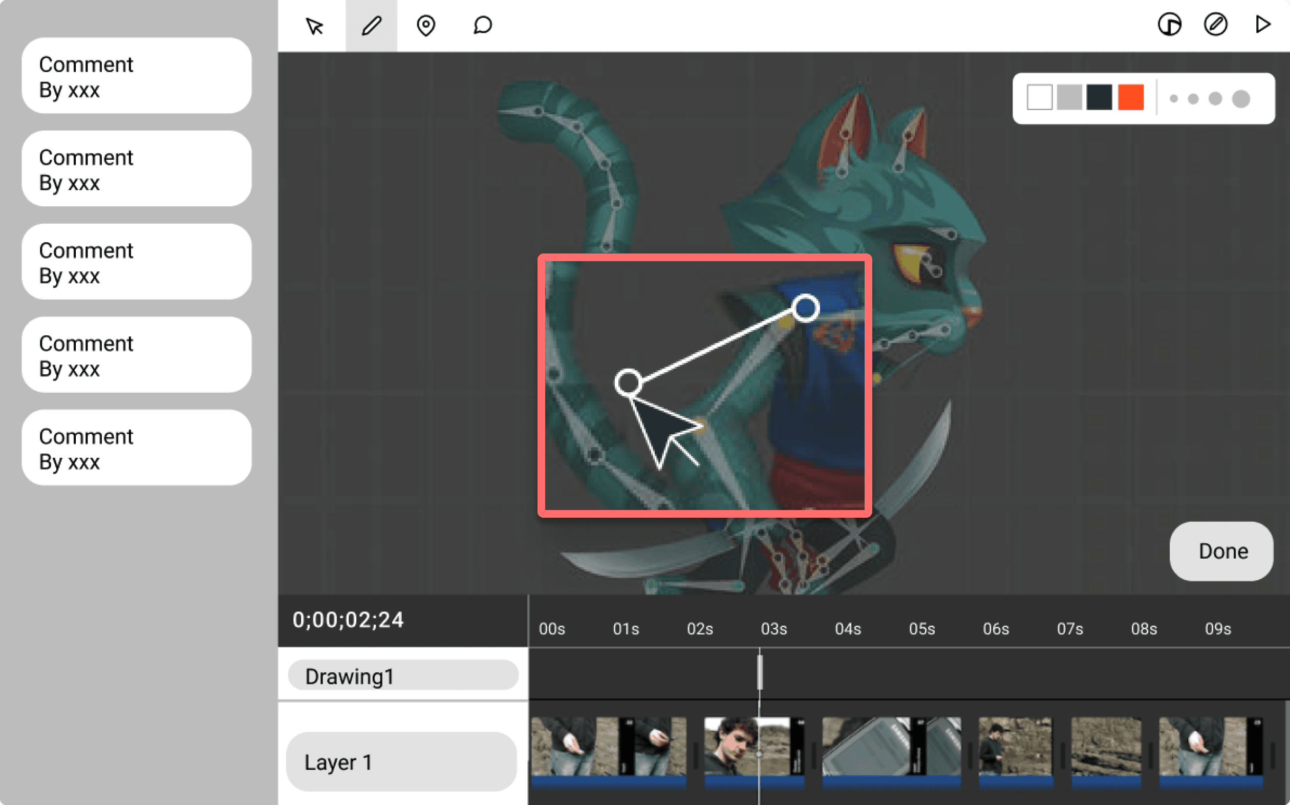Select the Drawing1 track label

[x=403, y=676]
